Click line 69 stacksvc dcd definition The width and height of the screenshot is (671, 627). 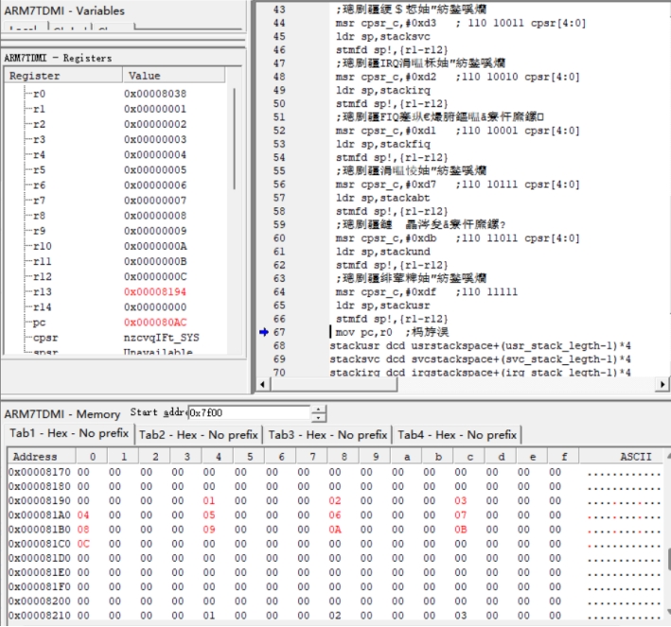pos(480,358)
